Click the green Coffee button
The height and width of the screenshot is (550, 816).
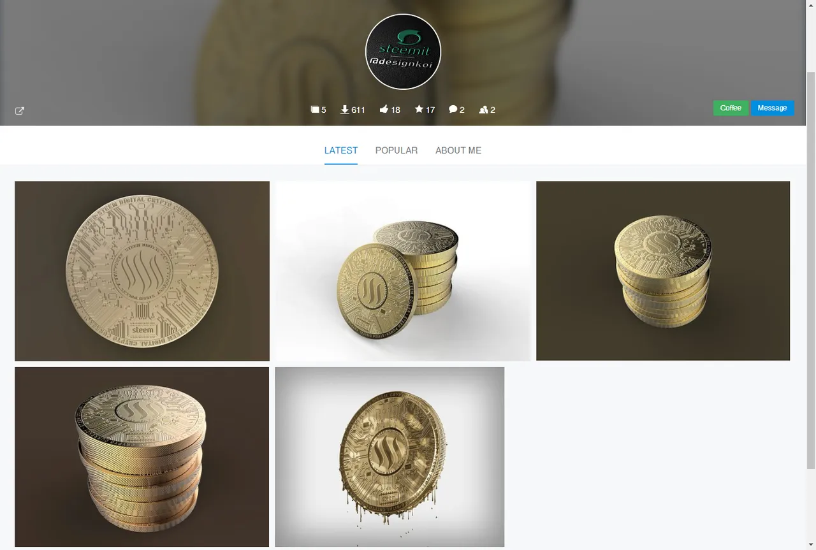(731, 108)
